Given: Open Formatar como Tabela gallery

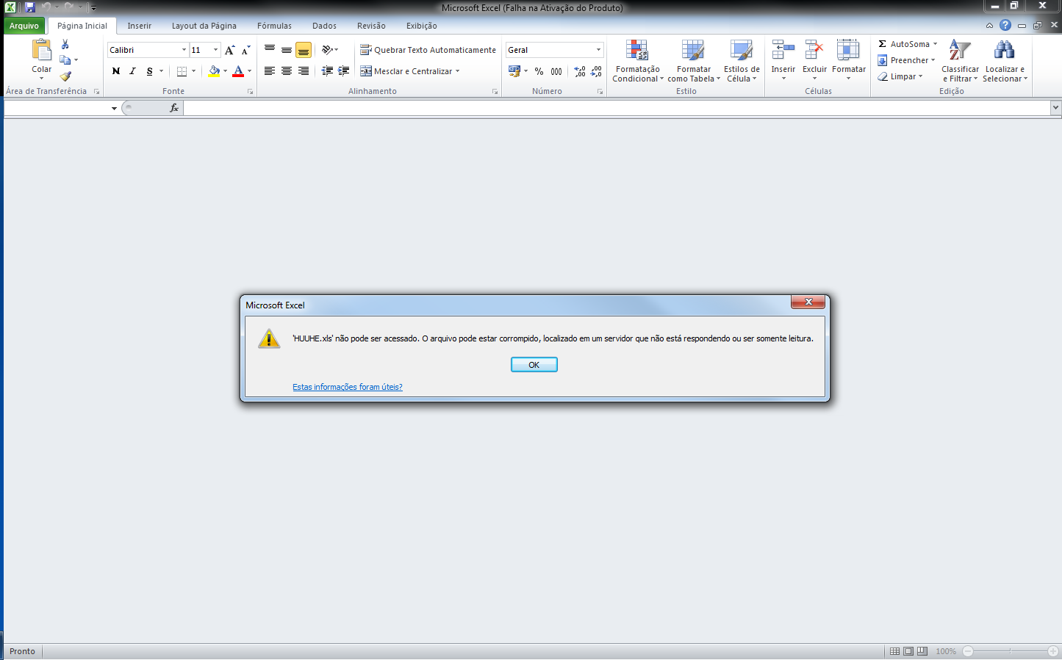Looking at the screenshot, I should tap(694, 61).
